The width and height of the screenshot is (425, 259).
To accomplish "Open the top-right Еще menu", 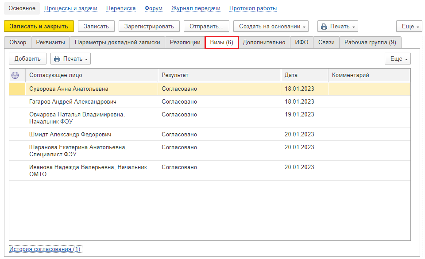I will [x=409, y=27].
